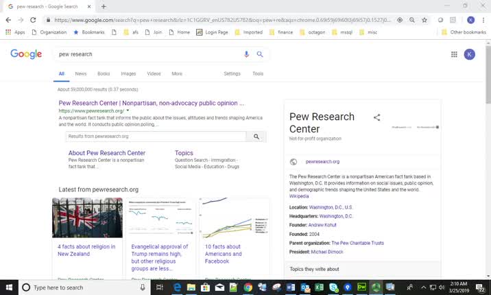Viewport: 491px width, 295px height.
Task: Bookmark this page with the star icon
Action: [424, 20]
